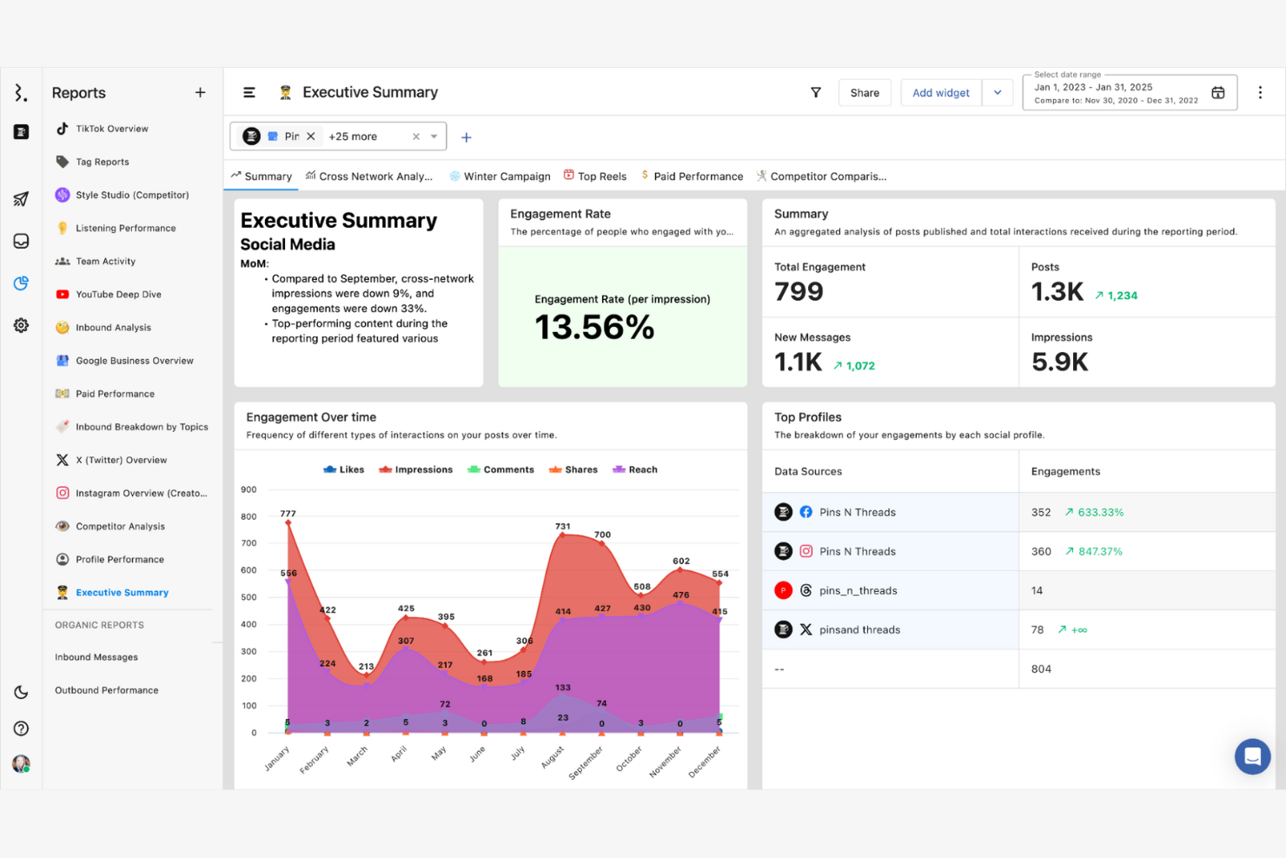Click the Add widget button
The width and height of the screenshot is (1286, 858).
[941, 92]
